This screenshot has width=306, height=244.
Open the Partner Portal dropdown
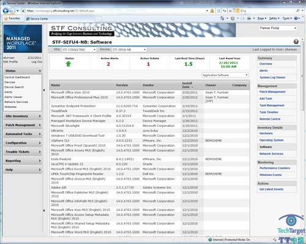(x=278, y=28)
